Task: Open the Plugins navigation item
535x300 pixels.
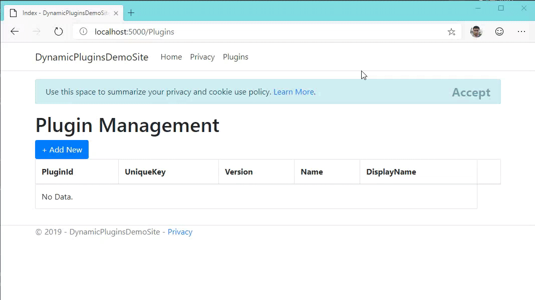Action: pos(235,57)
